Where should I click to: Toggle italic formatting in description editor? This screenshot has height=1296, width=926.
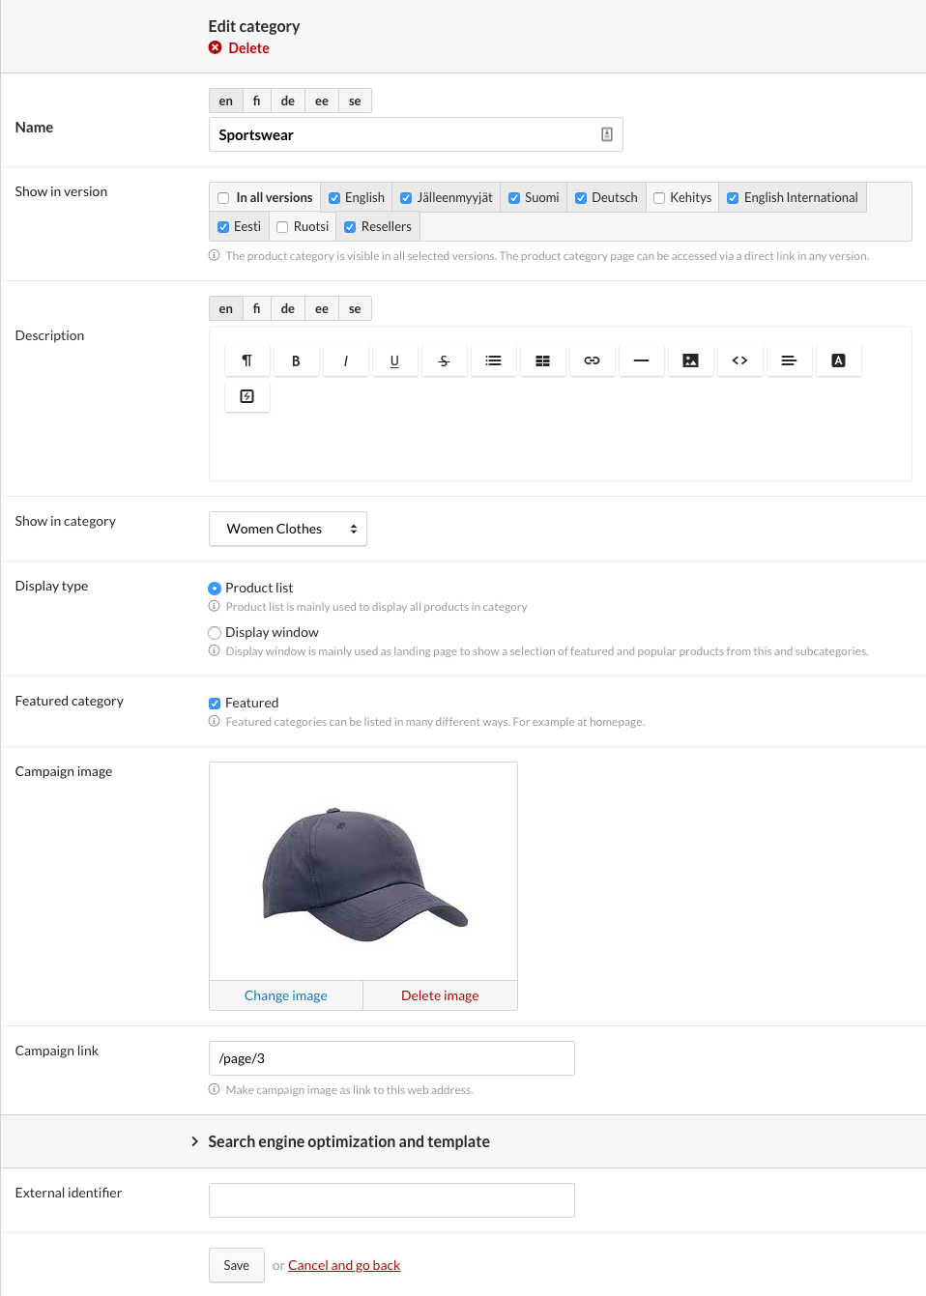click(345, 360)
